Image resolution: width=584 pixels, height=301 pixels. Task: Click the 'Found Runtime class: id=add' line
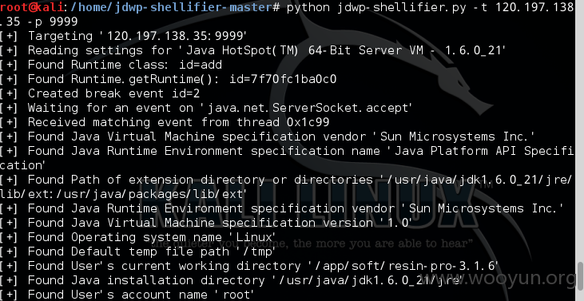(111, 65)
